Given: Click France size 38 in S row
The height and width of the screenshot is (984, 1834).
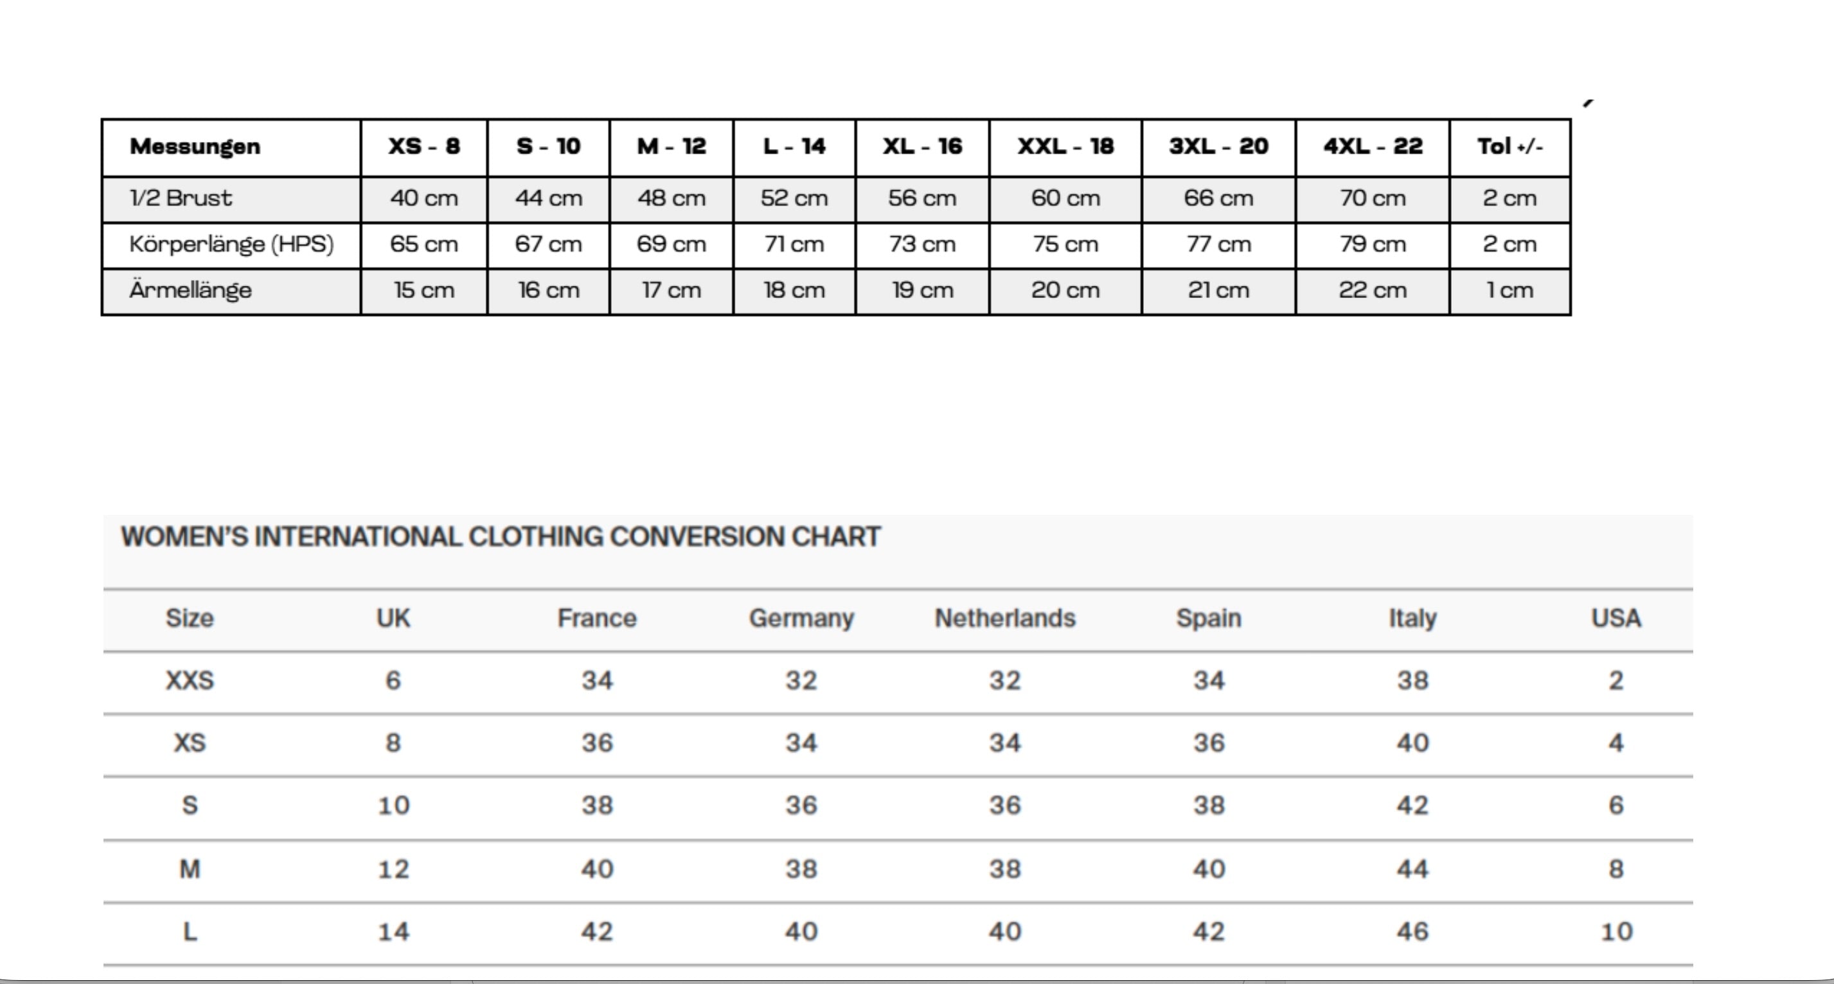Looking at the screenshot, I should point(596,805).
